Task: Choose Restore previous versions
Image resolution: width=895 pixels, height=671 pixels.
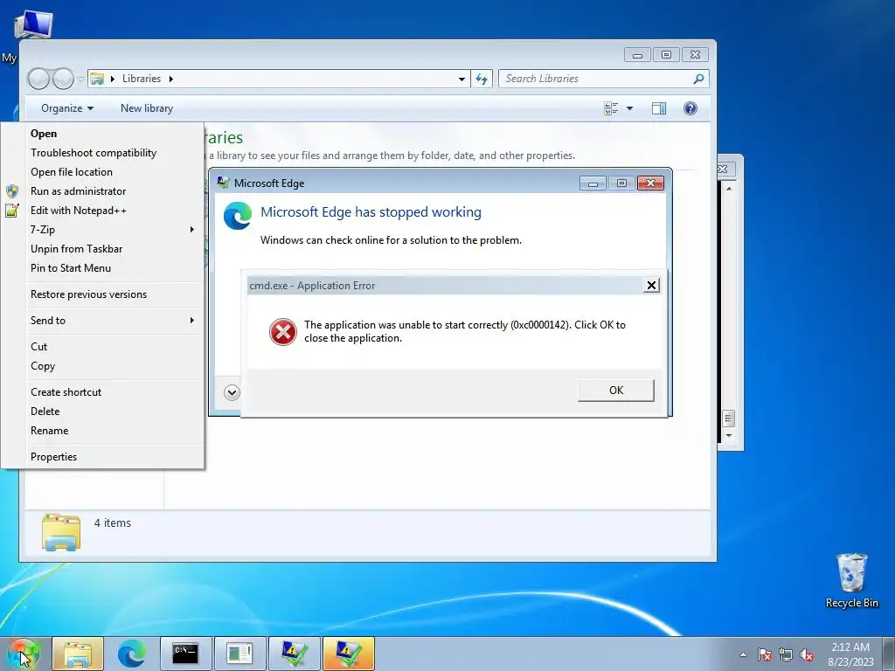Action: pyautogui.click(x=103, y=294)
